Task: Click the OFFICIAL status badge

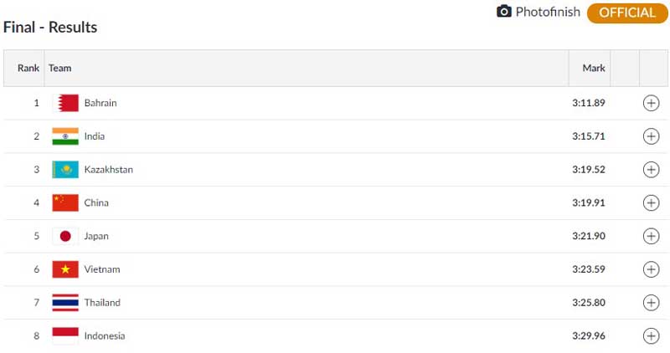Action: pos(626,13)
